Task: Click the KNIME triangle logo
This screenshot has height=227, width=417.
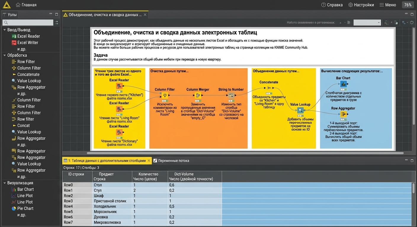Action: click(6, 5)
